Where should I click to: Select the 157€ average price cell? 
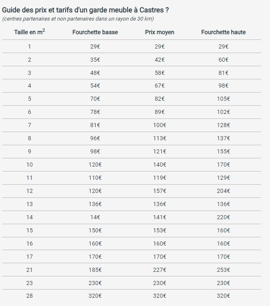click(x=160, y=191)
